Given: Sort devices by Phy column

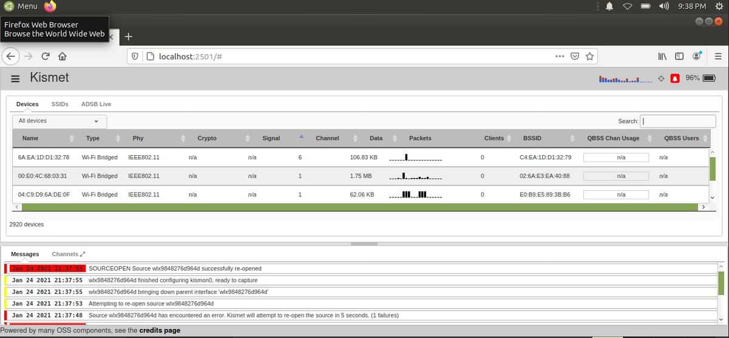Looking at the screenshot, I should pyautogui.click(x=154, y=138).
